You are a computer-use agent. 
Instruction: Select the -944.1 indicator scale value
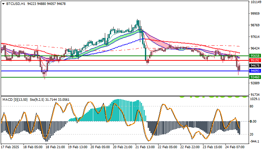tap(255, 142)
